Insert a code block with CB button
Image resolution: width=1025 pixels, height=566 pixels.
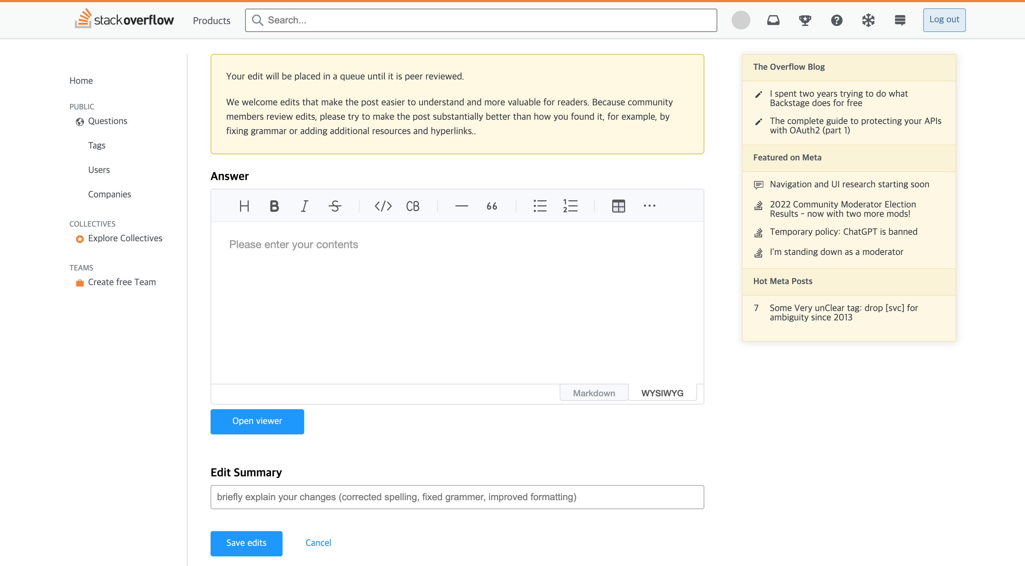tap(412, 205)
